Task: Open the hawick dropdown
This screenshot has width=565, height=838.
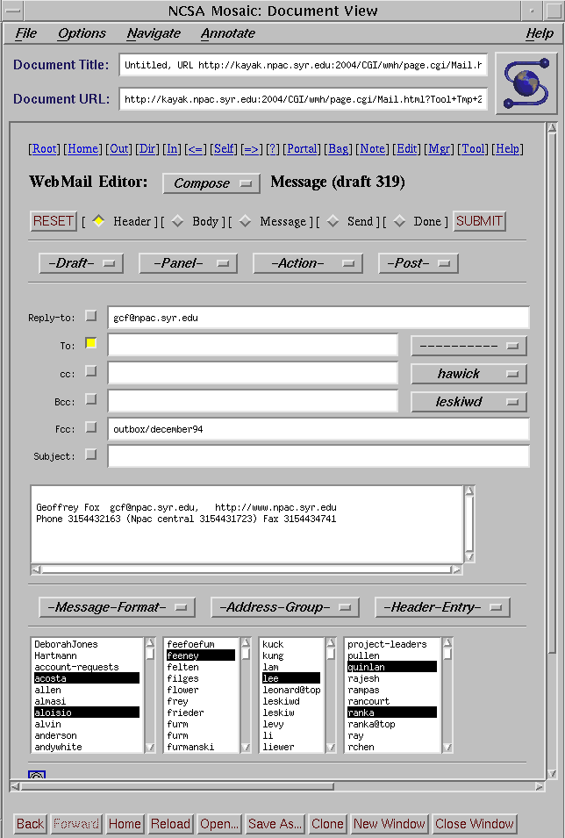Action: click(468, 374)
